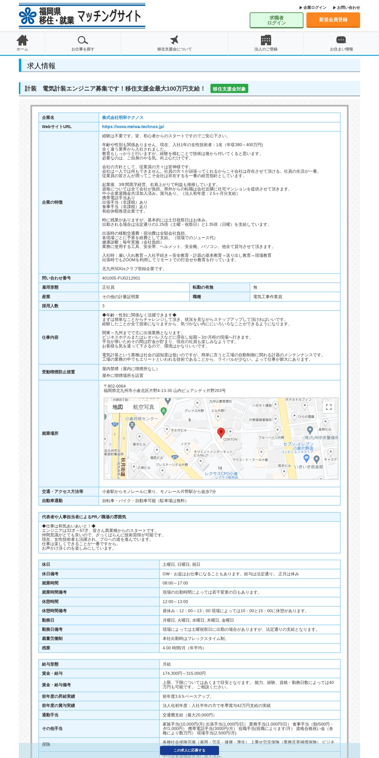This screenshot has height=758, width=379.
Task: Click the green hot spring marker on map
Action: coord(164,411)
